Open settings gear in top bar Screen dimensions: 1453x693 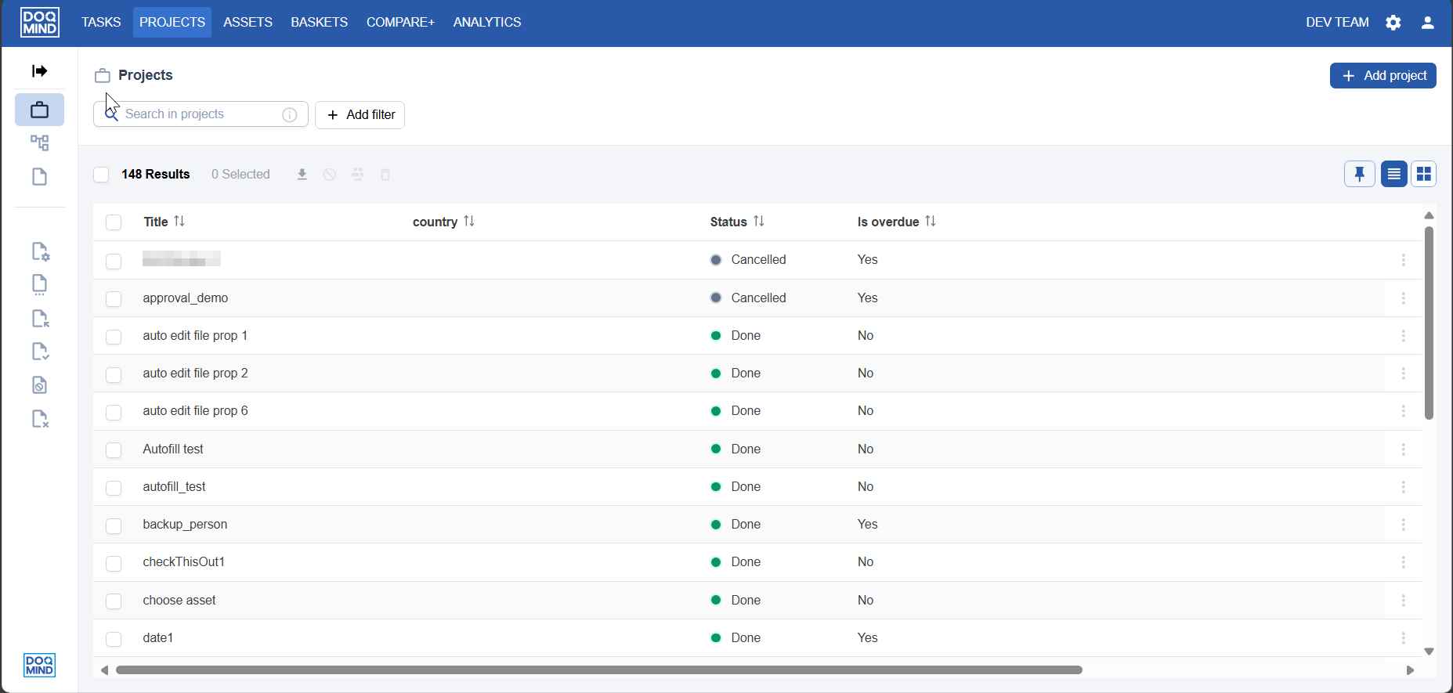pos(1393,23)
